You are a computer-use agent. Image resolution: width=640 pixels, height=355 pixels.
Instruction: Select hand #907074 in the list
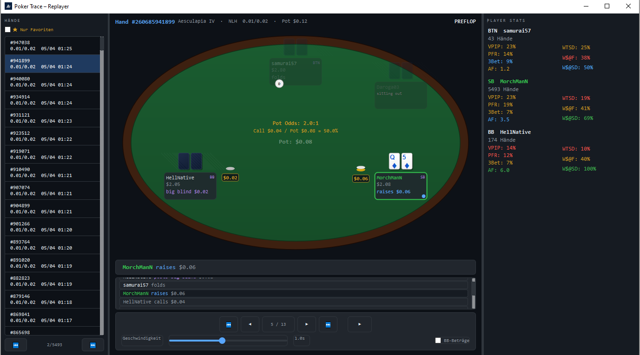click(53, 191)
